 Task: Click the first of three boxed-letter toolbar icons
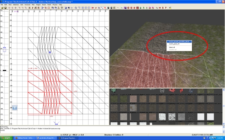[83, 8]
